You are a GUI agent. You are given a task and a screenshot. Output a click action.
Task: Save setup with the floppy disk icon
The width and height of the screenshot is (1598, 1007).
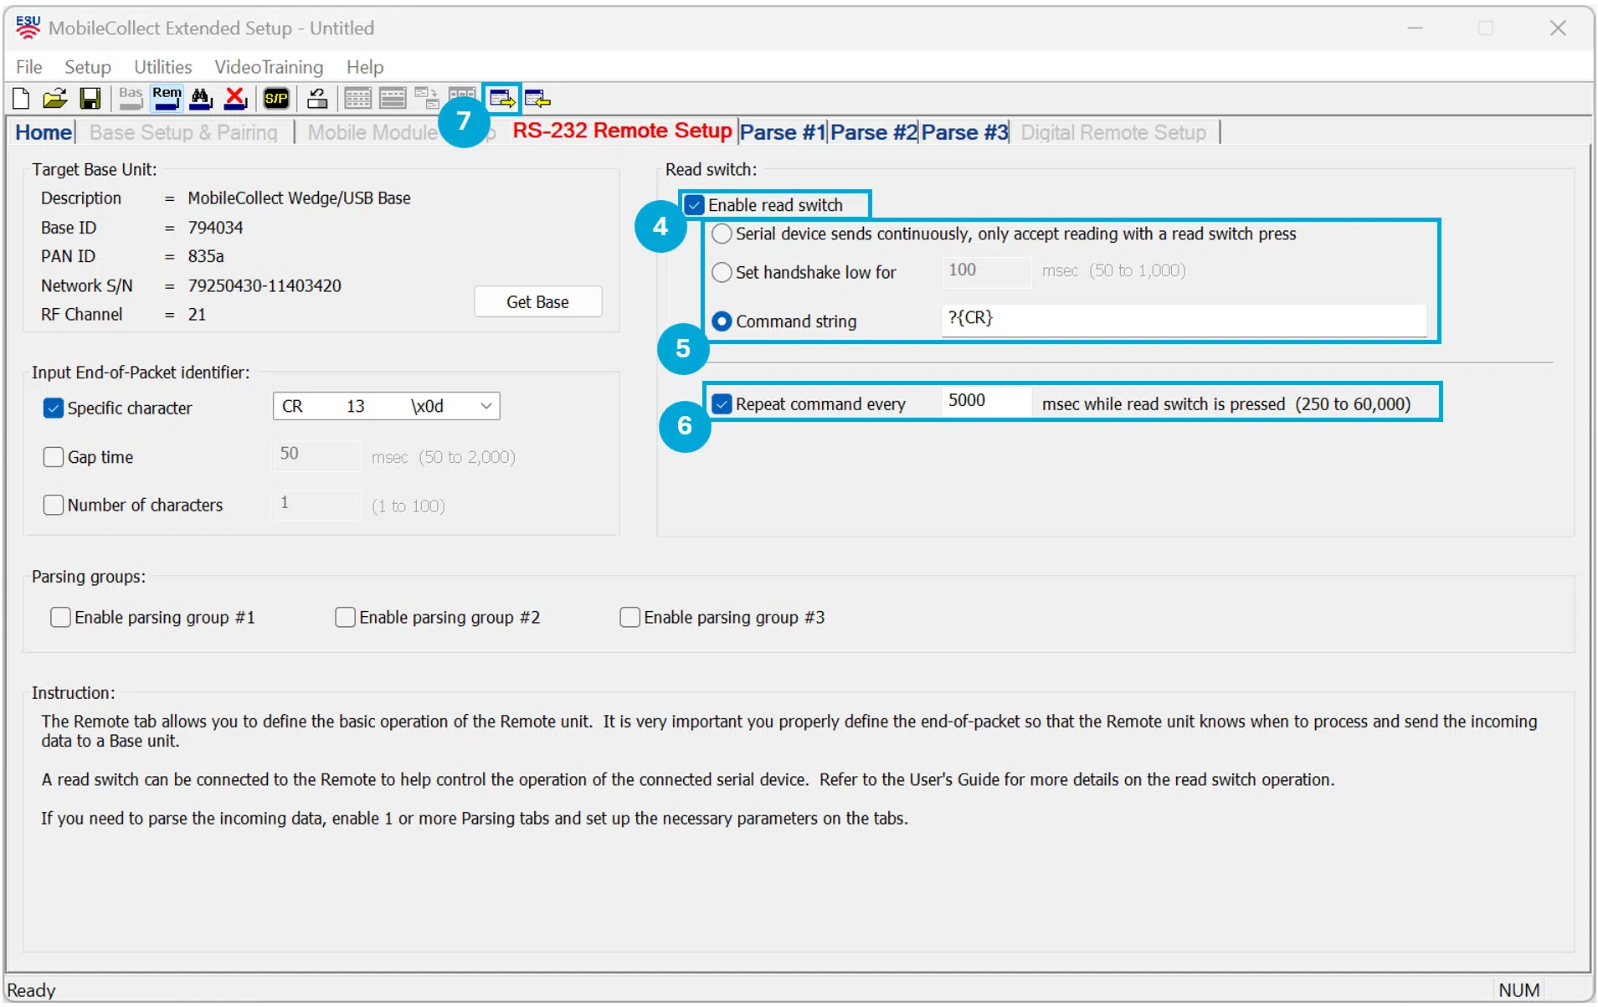[90, 99]
